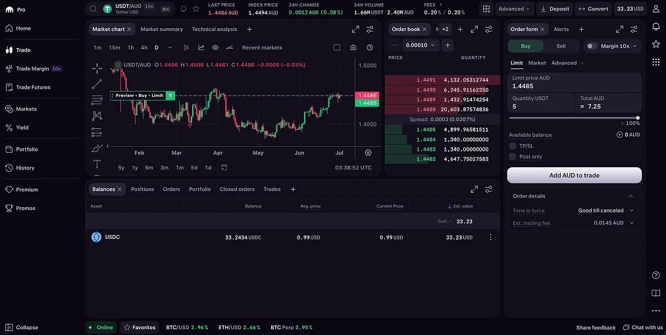Image resolution: width=666 pixels, height=335 pixels.
Task: Click the Limit price AUD input field
Action: (x=575, y=82)
